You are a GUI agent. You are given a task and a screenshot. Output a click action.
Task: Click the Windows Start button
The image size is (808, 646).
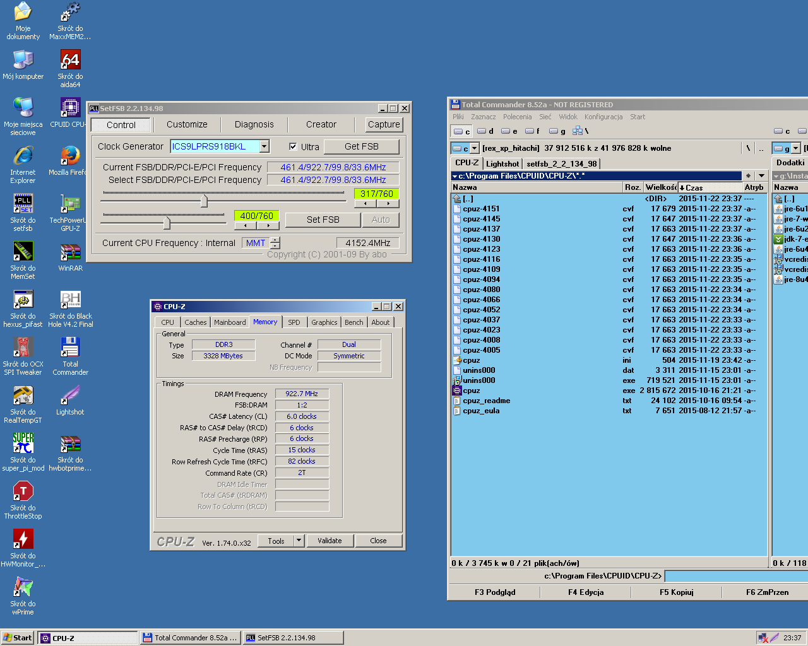[x=18, y=638]
